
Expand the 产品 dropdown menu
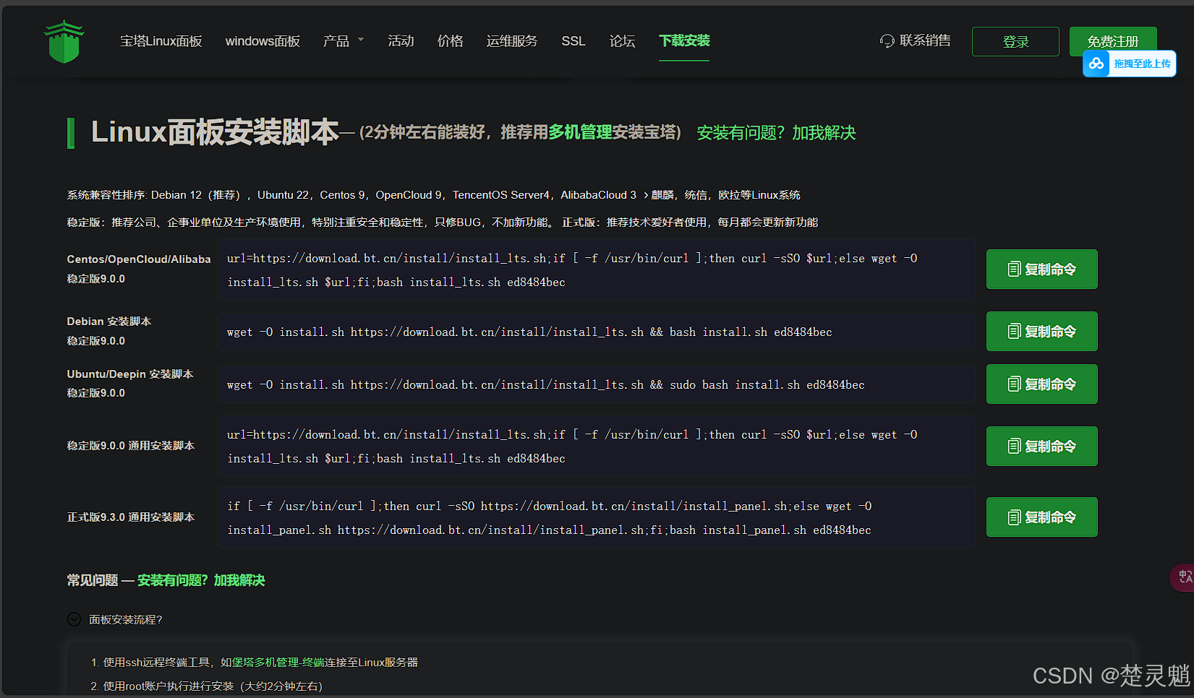(344, 41)
